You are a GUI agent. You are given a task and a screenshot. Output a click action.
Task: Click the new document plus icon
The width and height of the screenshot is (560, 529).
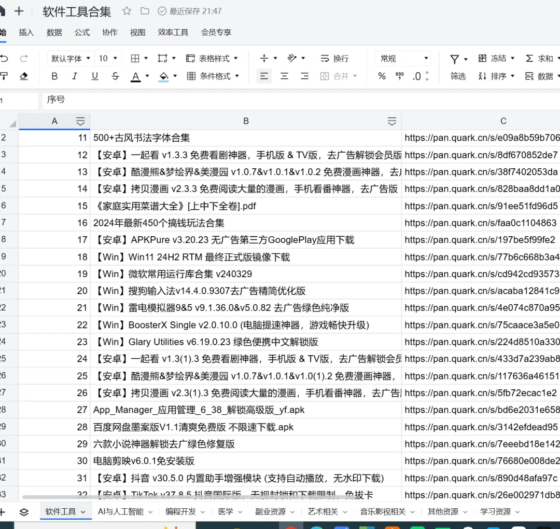(x=19, y=11)
